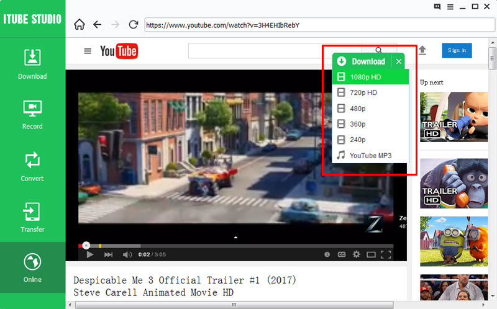Expand the small up arrow above progress bar
This screenshot has height=309, width=497.
[235, 237]
